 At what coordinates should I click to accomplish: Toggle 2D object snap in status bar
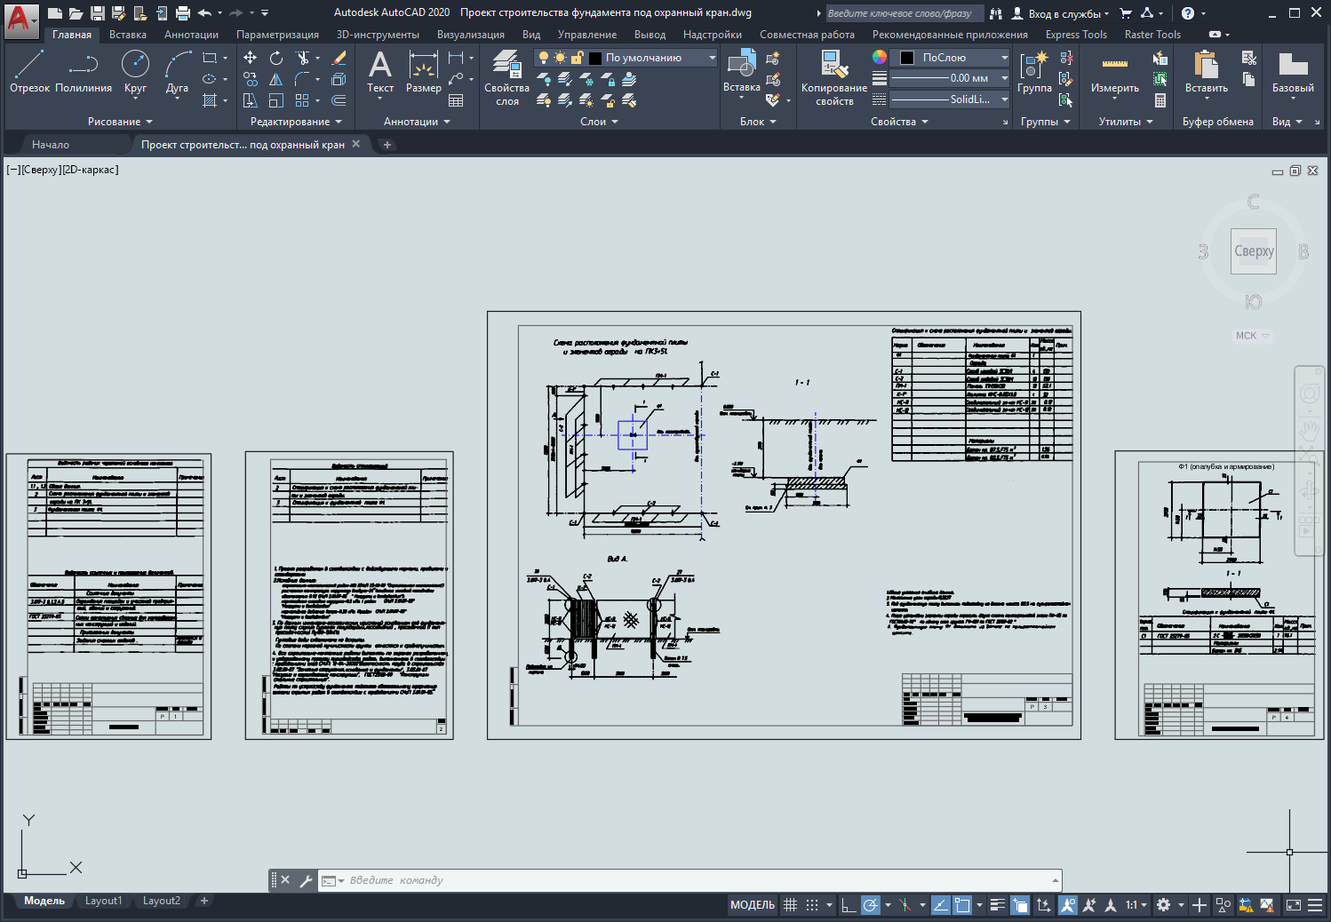pyautogui.click(x=962, y=905)
